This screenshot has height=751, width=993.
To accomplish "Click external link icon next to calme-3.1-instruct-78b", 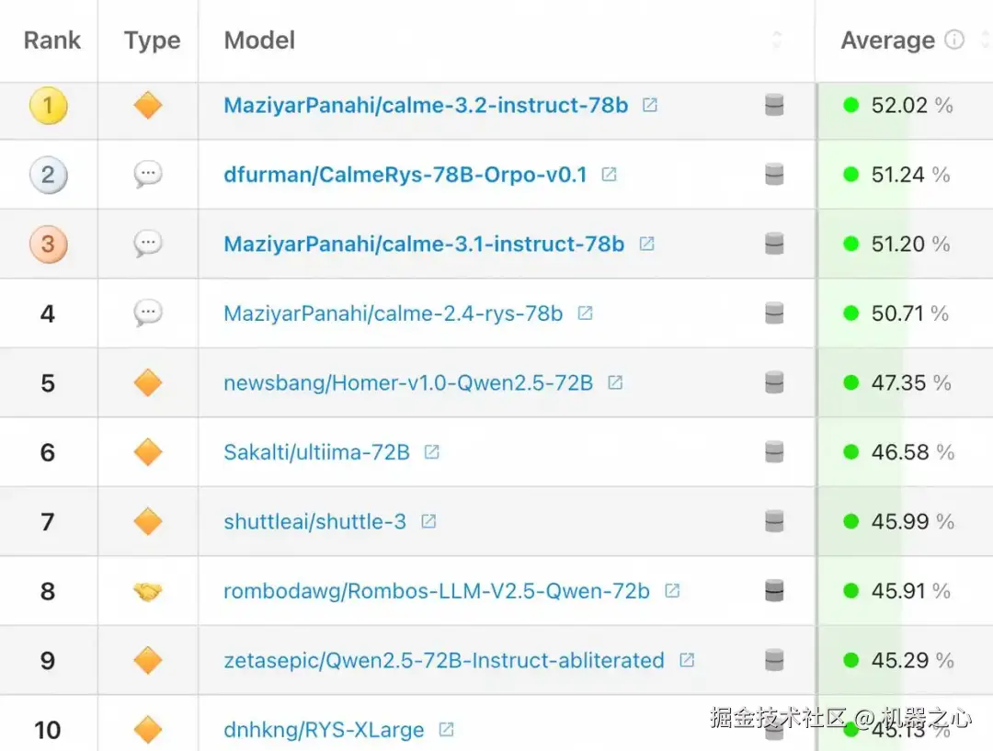I will pyautogui.click(x=646, y=244).
